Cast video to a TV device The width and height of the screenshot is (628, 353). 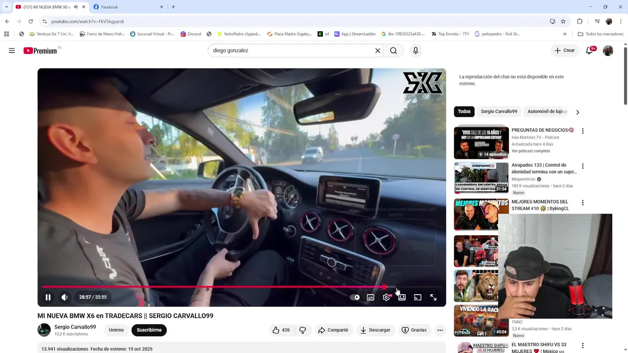(418, 297)
